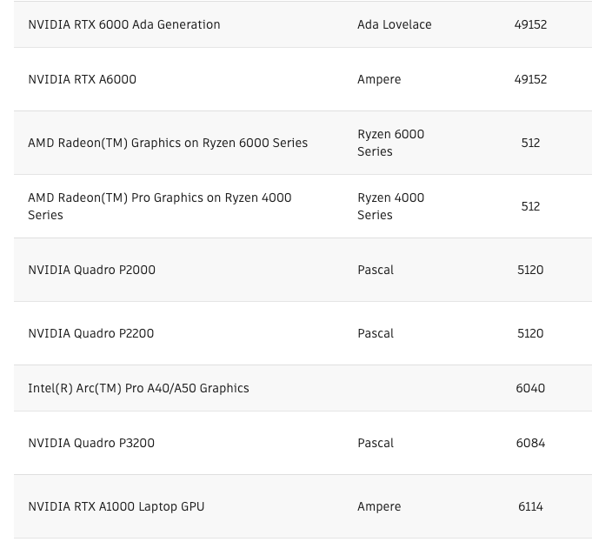Click Ampere in the RTX A1000 row
This screenshot has height=542, width=592.
coord(379,506)
